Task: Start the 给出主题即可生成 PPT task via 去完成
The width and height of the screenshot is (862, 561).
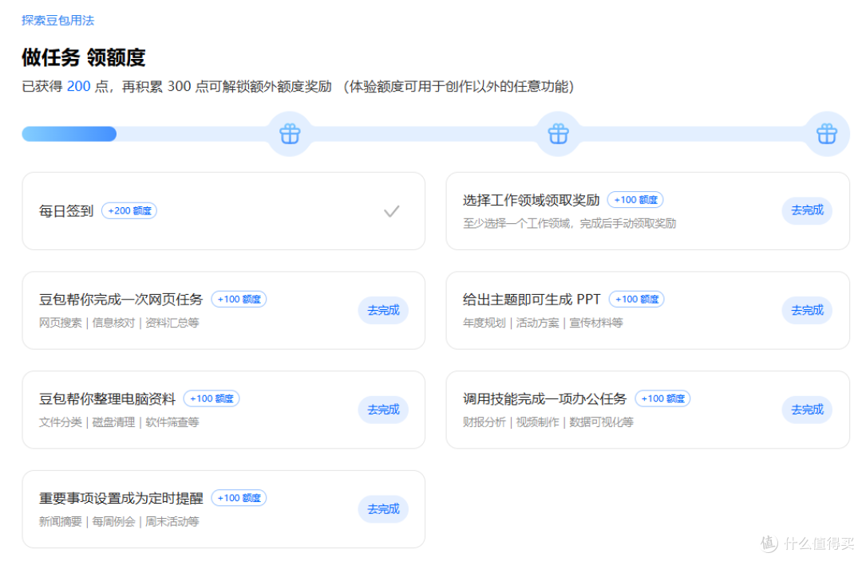Action: (x=807, y=310)
